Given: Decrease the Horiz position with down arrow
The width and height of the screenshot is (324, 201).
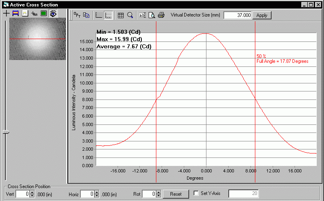Looking at the screenshot, I should point(97,196).
